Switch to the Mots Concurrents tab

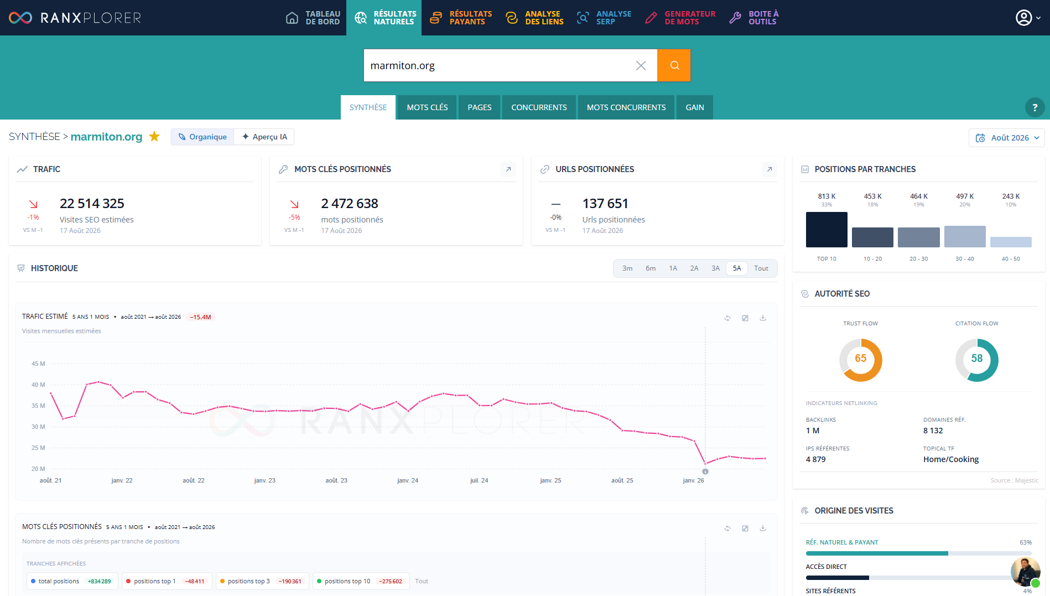tap(626, 107)
